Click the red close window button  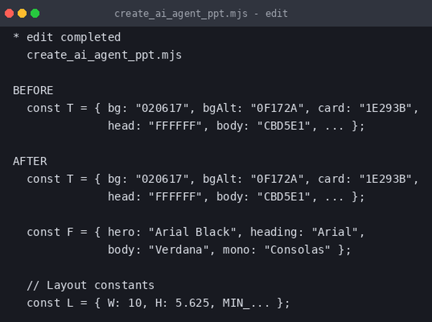[x=9, y=13]
